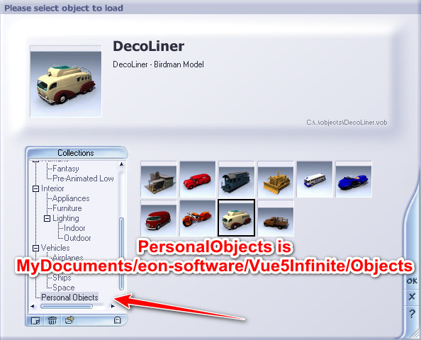
Task: Confirm with the OK button
Action: click(x=412, y=281)
